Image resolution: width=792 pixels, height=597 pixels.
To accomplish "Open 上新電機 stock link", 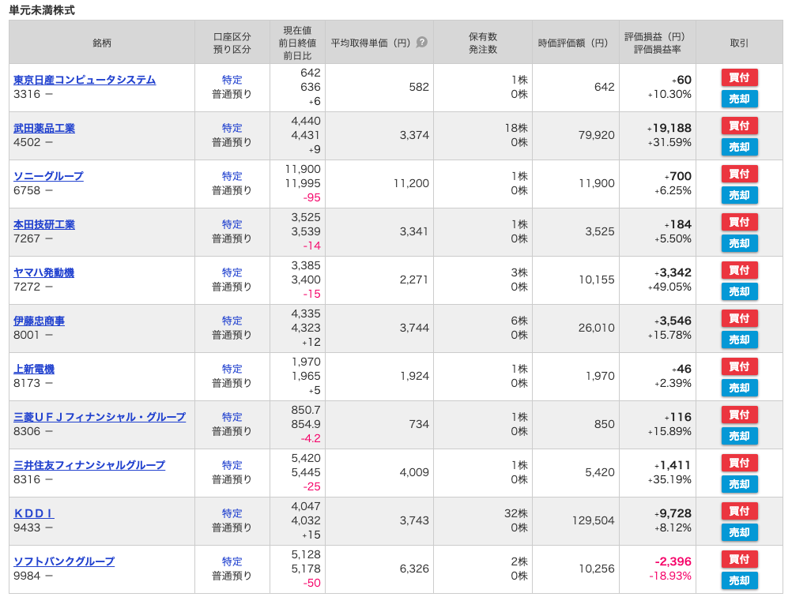I will 34,369.
